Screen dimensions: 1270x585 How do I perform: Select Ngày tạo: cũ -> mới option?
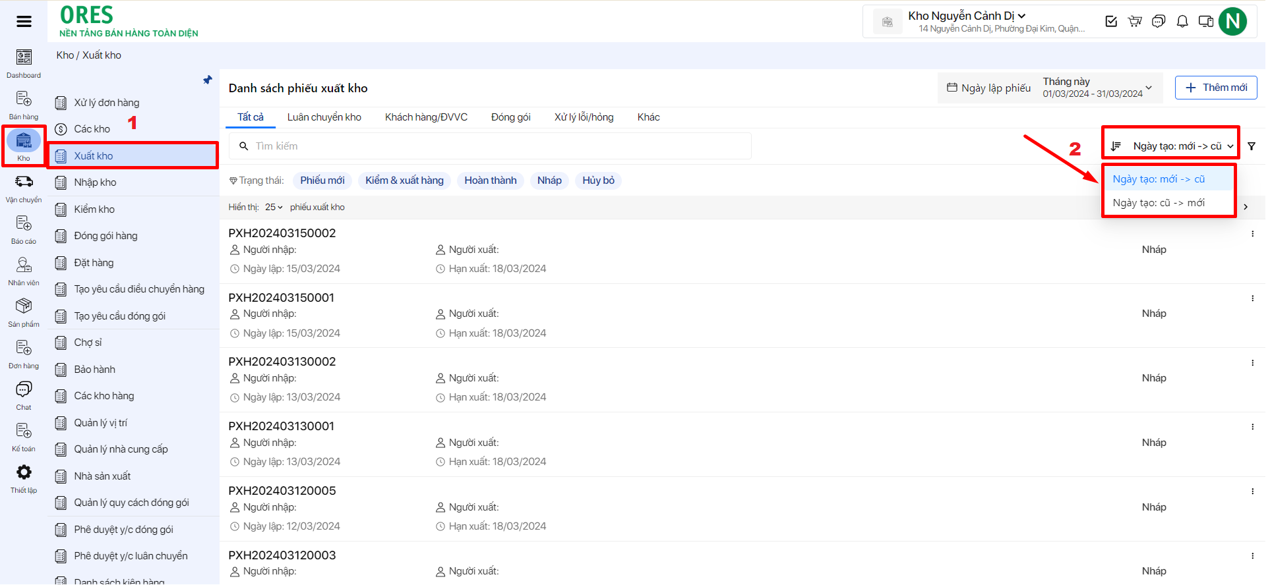(x=1159, y=203)
